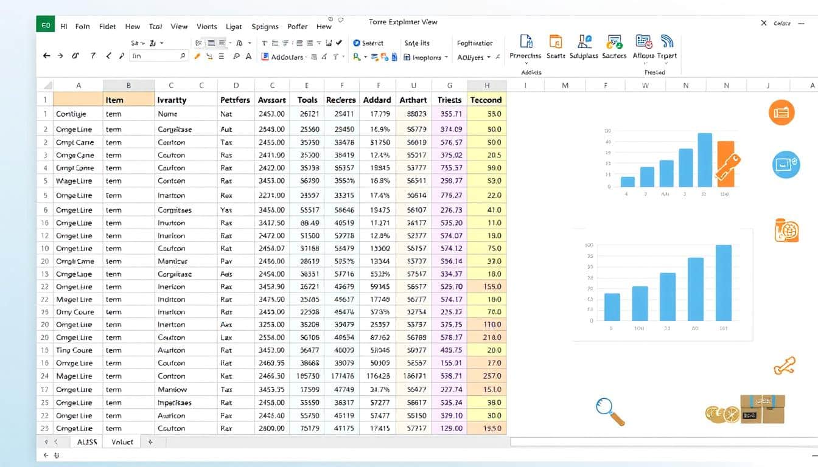Click the Sduplass ribbon icon
Image resolution: width=818 pixels, height=467 pixels.
point(584,41)
